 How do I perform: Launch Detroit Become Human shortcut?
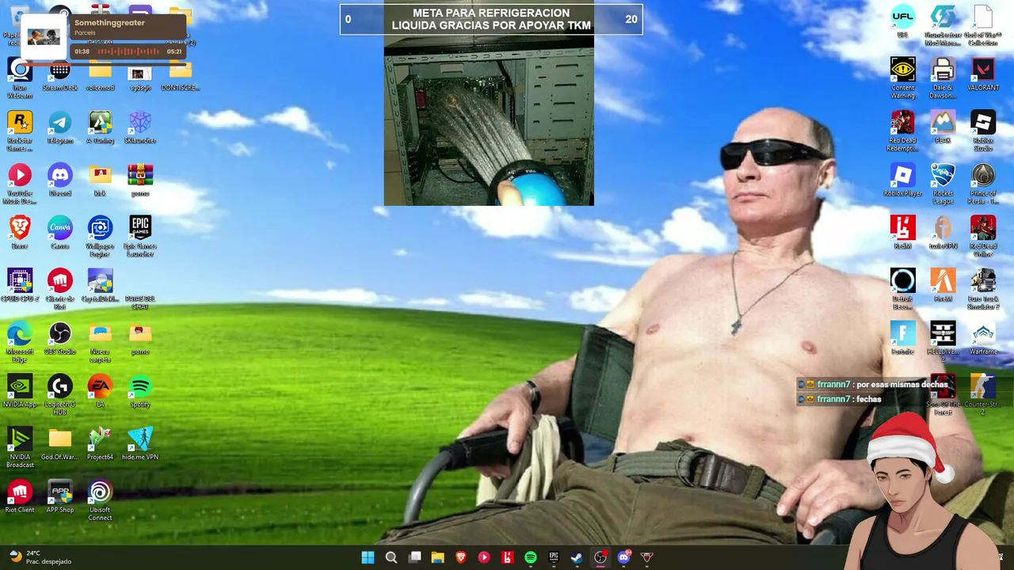[x=902, y=290]
